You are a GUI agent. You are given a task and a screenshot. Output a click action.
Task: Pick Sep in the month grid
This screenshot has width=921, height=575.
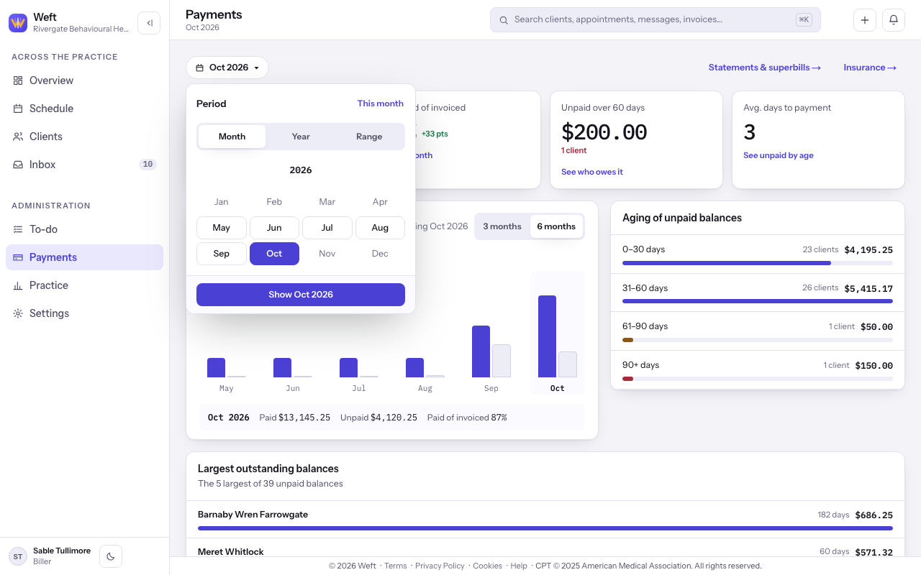222,254
